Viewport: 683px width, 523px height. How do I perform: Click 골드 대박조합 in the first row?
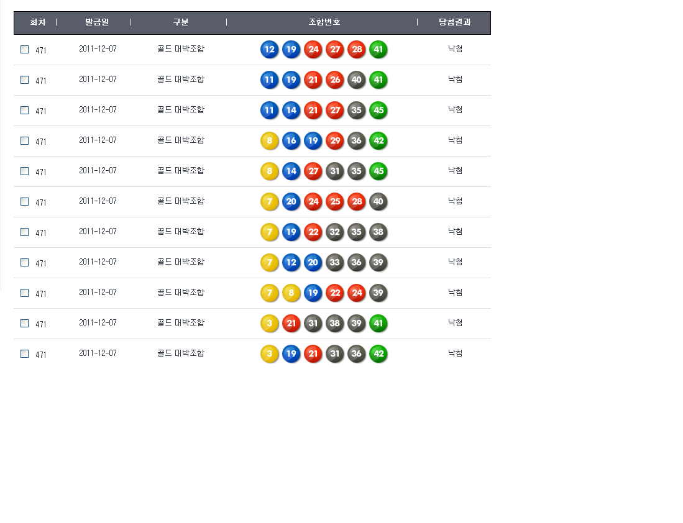180,49
